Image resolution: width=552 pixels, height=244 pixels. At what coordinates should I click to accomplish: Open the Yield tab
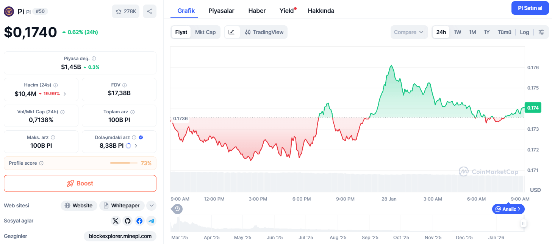coord(287,11)
